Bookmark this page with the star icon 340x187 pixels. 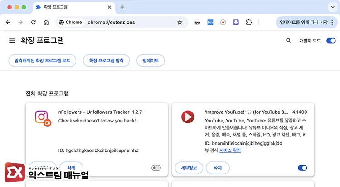point(180,22)
